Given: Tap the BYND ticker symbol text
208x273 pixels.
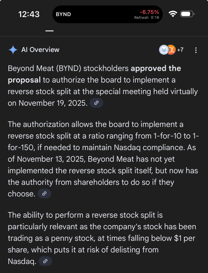Looking at the screenshot, I should (64, 14).
